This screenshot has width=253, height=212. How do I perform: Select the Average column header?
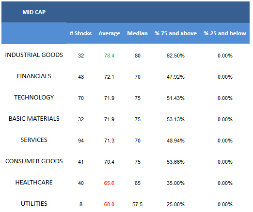click(x=109, y=33)
